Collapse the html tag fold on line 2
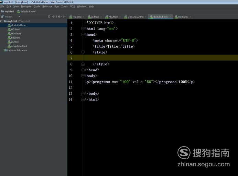This screenshot has width=238, height=176. point(83,28)
